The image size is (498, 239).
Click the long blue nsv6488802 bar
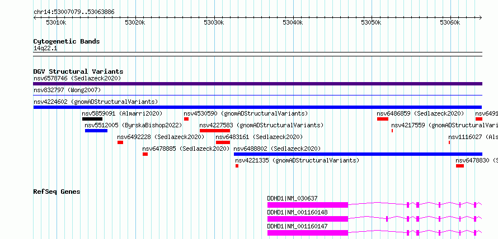point(358,154)
